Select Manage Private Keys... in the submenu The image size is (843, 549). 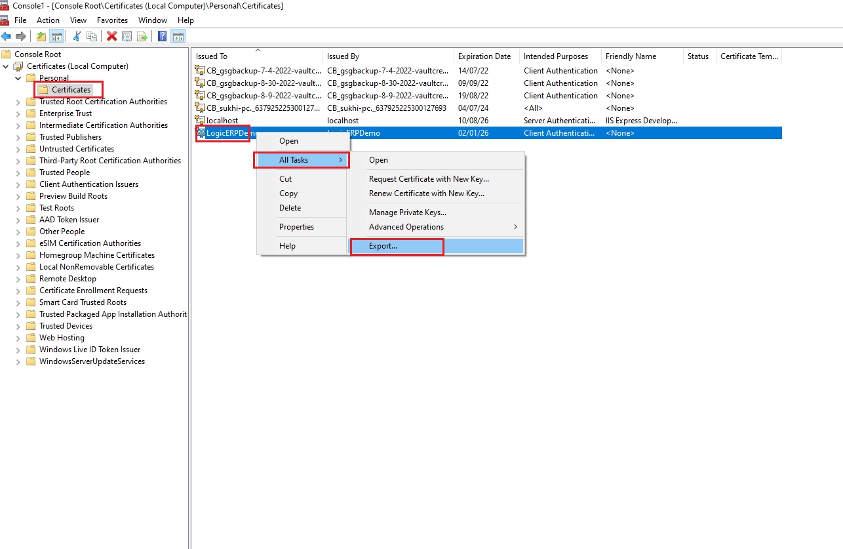[x=407, y=213]
